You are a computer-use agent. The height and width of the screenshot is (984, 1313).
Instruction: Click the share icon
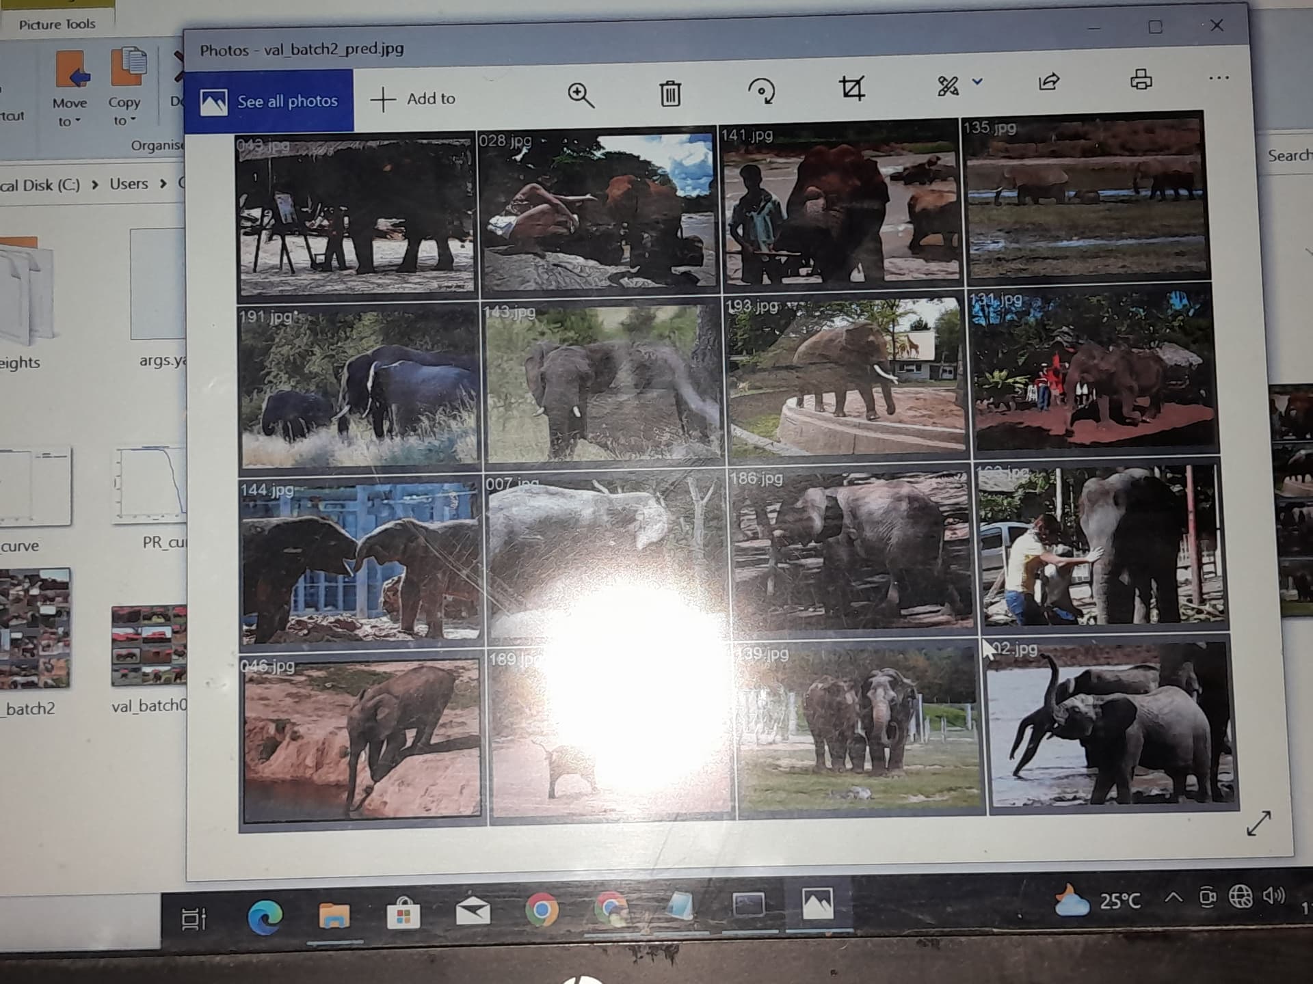coord(1048,82)
